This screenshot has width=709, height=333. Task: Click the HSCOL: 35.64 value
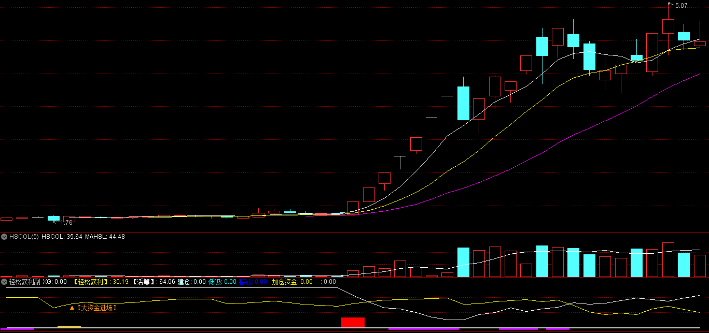tap(62, 237)
